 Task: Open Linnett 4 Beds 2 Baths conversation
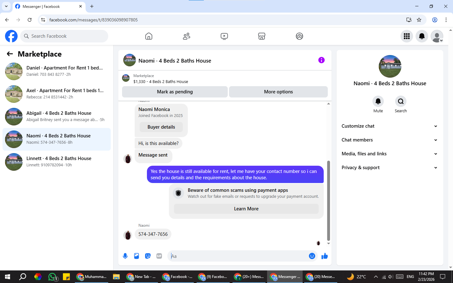(57, 162)
